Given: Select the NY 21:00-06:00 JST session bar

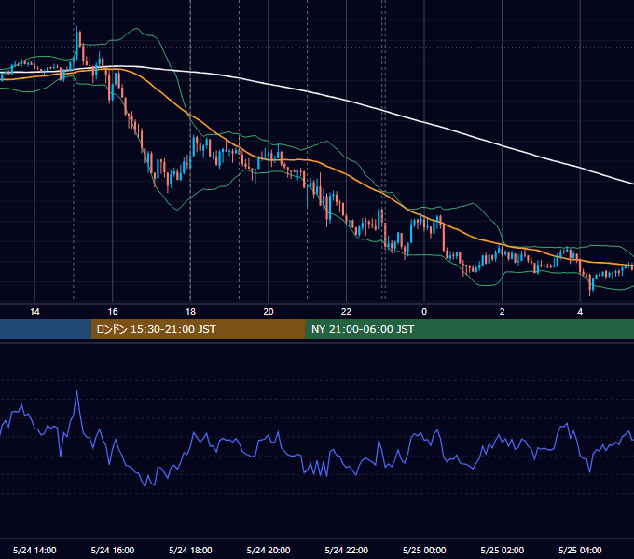Looking at the screenshot, I should [x=469, y=329].
